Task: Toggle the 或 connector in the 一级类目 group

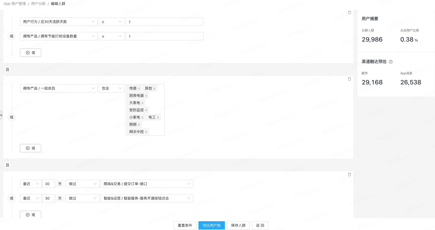Action: tap(12, 117)
